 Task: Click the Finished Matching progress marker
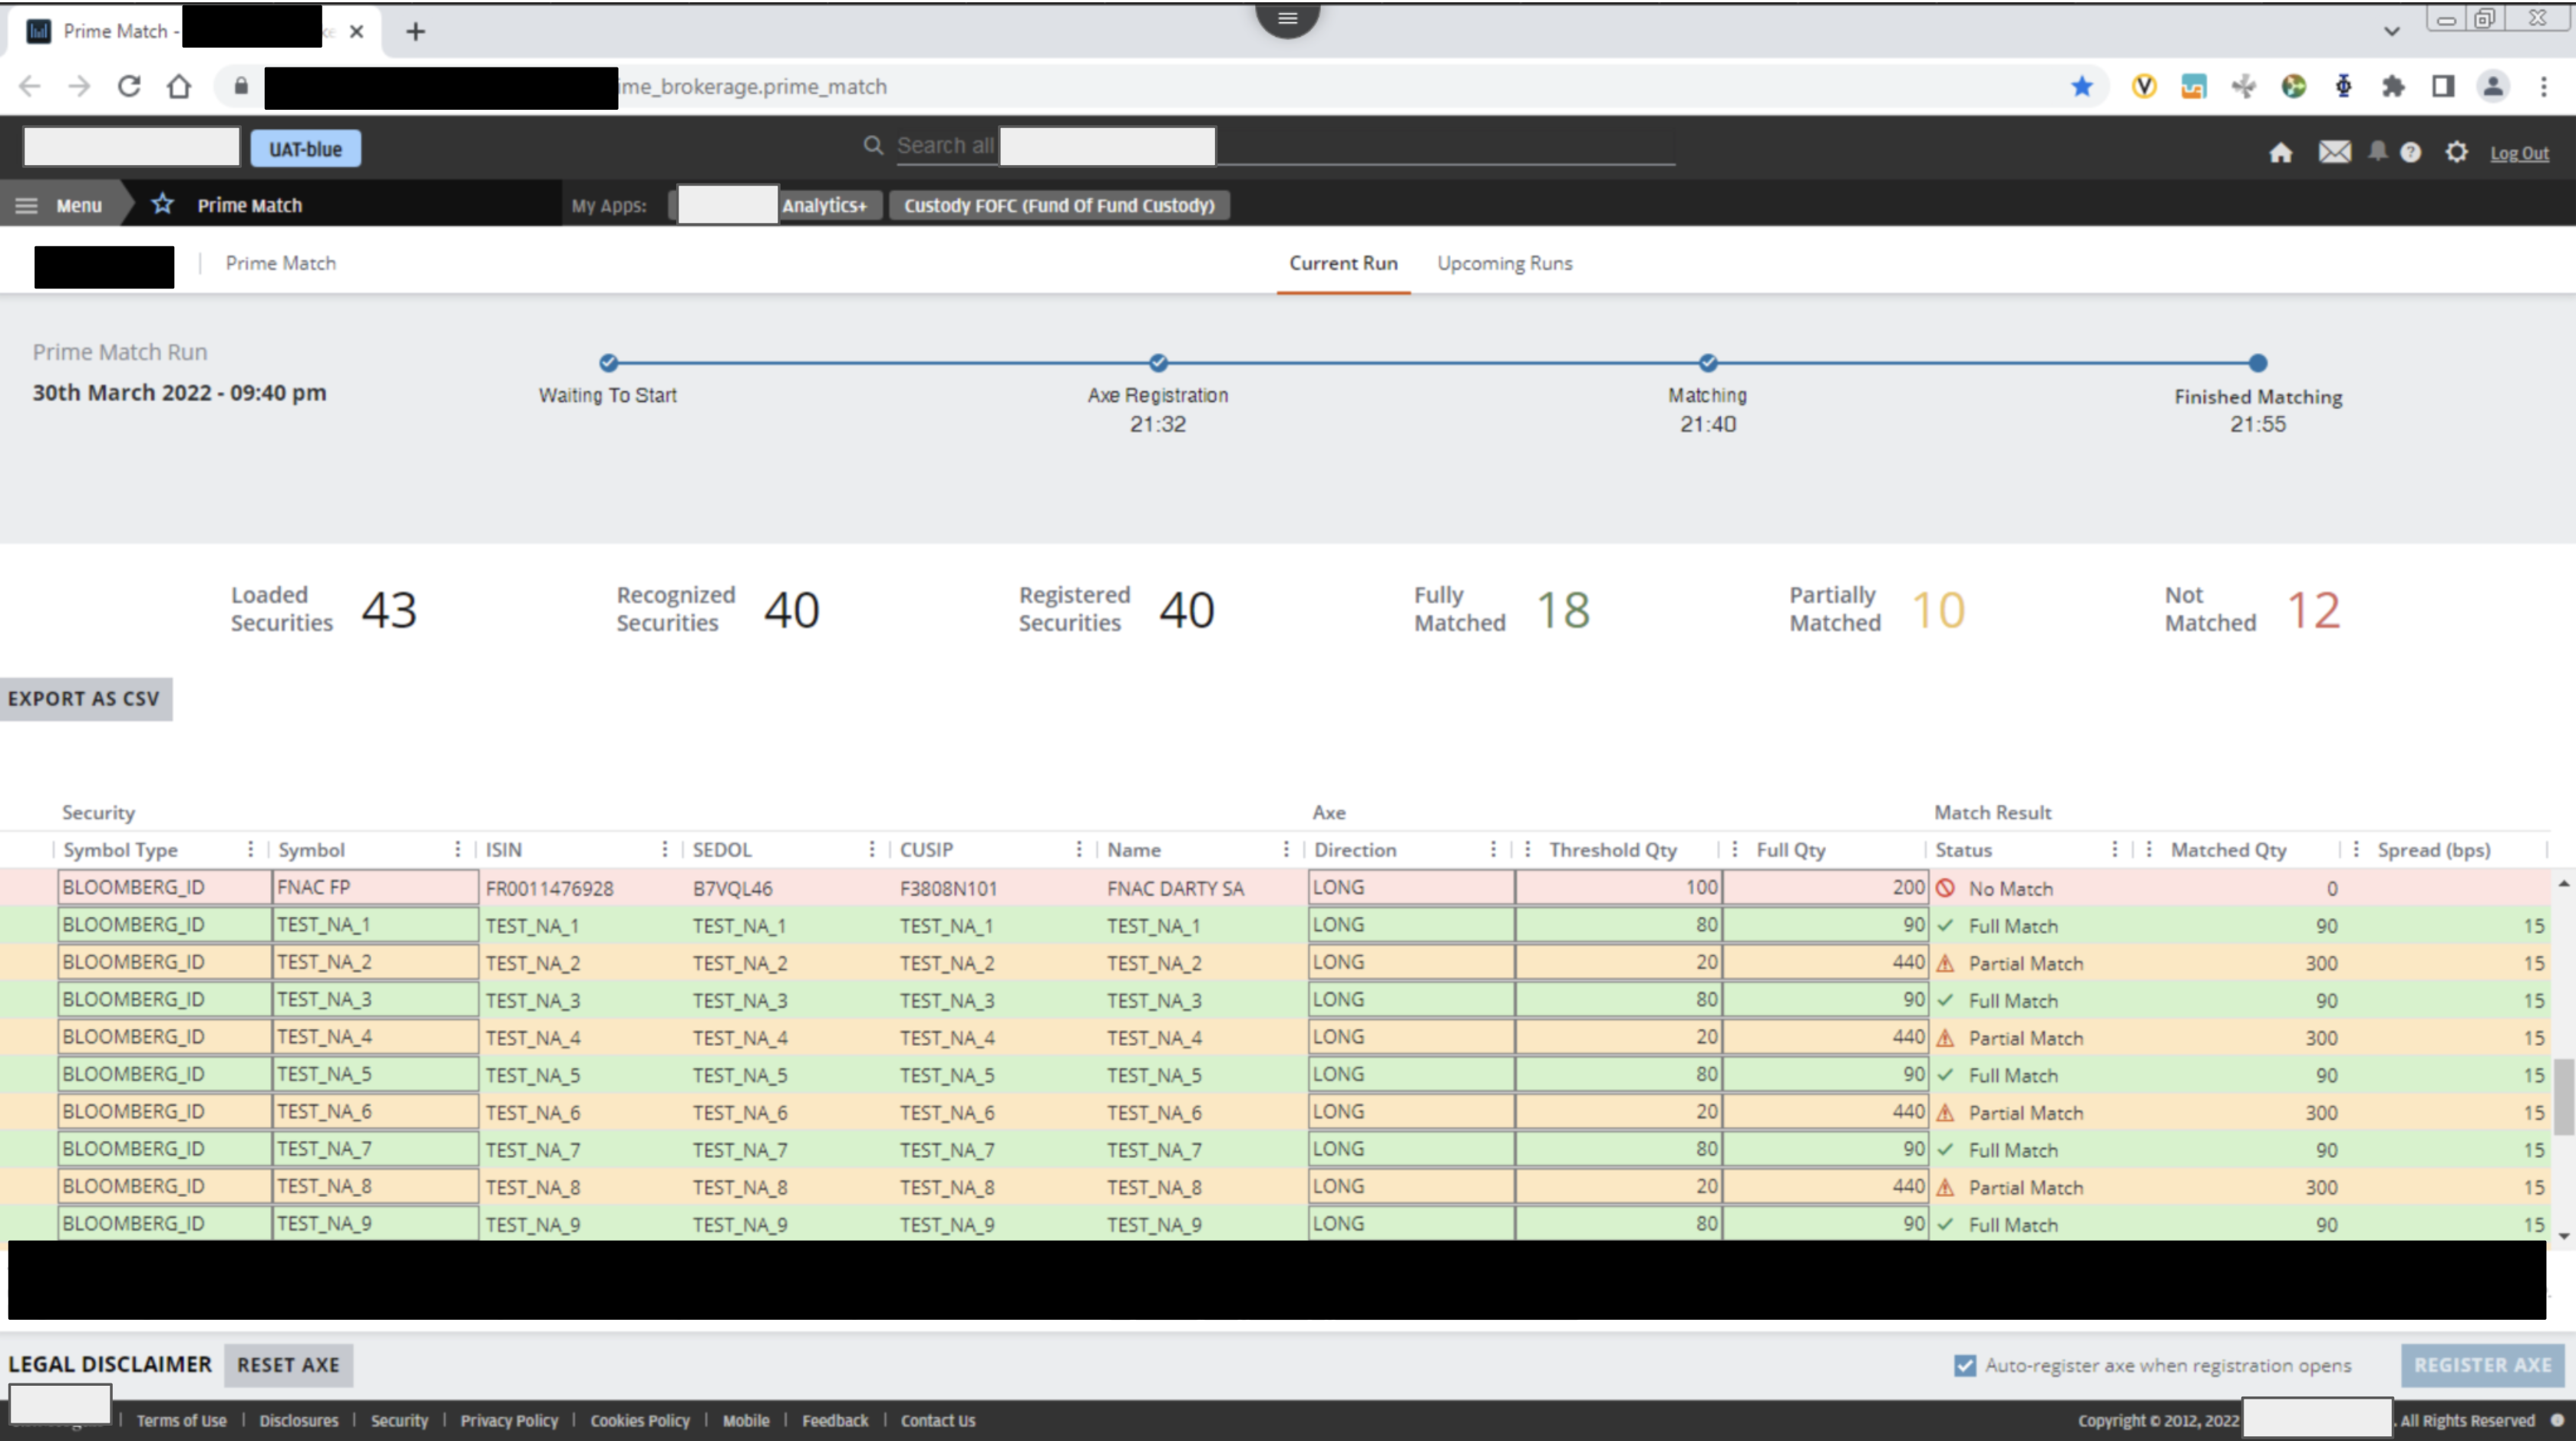tap(2257, 364)
